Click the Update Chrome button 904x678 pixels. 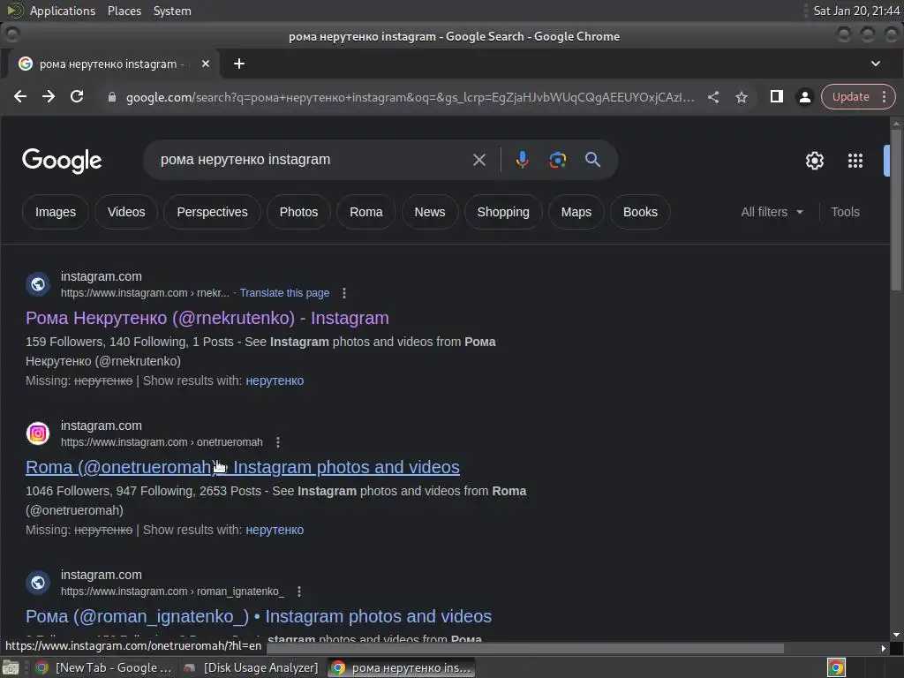pyautogui.click(x=850, y=97)
